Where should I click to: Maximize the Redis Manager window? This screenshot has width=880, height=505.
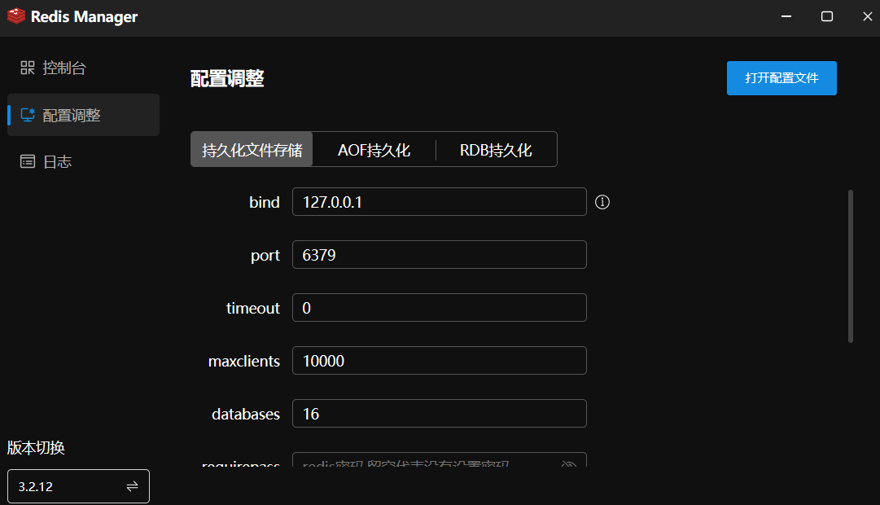pos(827,16)
